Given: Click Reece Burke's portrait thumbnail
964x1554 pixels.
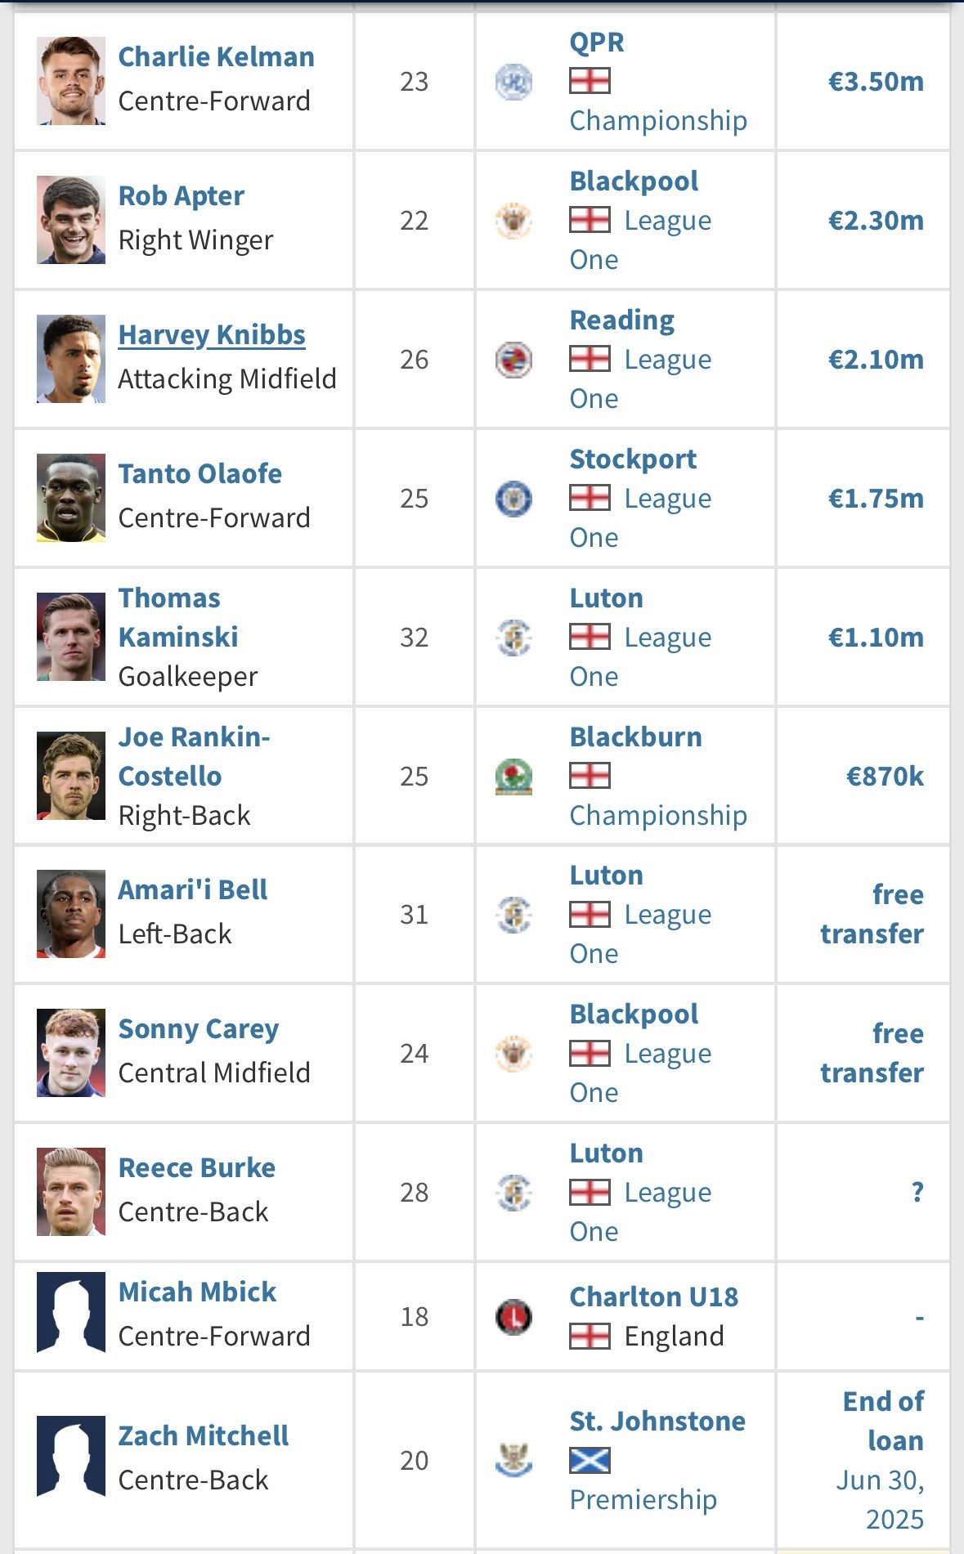Looking at the screenshot, I should tap(71, 1192).
